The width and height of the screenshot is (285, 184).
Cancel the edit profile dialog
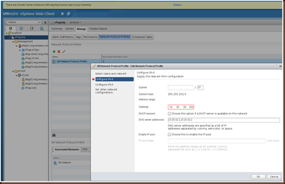click(274, 177)
